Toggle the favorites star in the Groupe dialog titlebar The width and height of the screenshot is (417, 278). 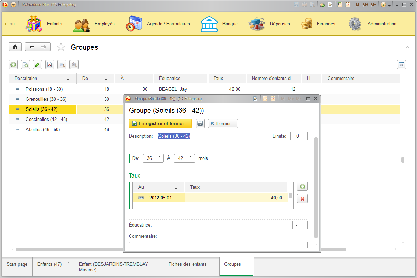pyautogui.click(x=255, y=98)
